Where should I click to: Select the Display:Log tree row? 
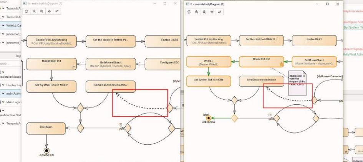tap(11, 85)
